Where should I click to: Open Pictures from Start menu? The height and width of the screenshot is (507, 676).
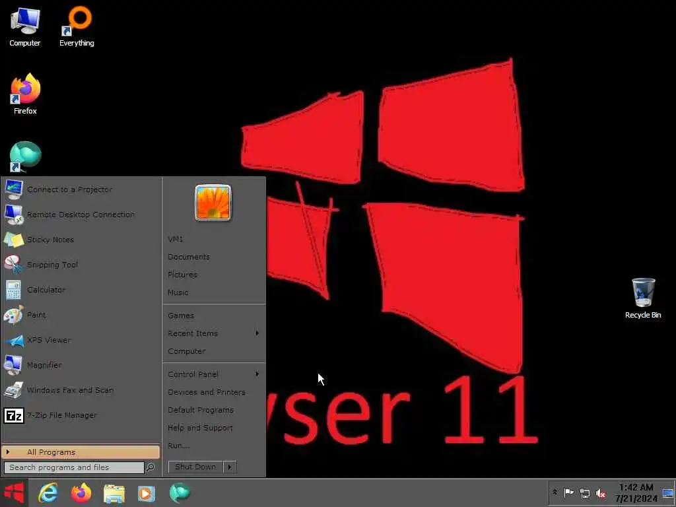click(x=182, y=275)
